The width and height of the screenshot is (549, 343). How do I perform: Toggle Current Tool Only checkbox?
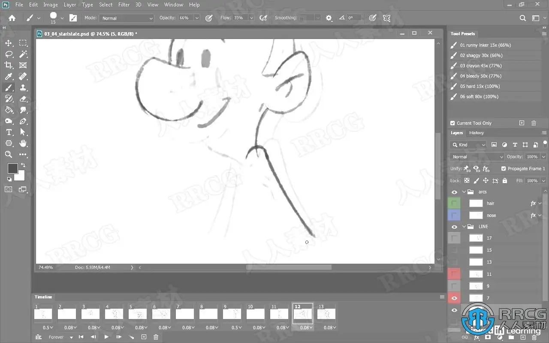pyautogui.click(x=452, y=123)
